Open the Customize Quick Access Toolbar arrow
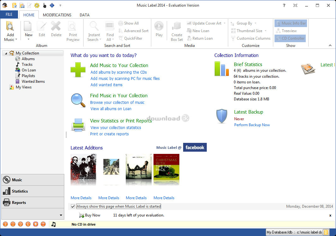The image size is (336, 236). tap(60, 5)
